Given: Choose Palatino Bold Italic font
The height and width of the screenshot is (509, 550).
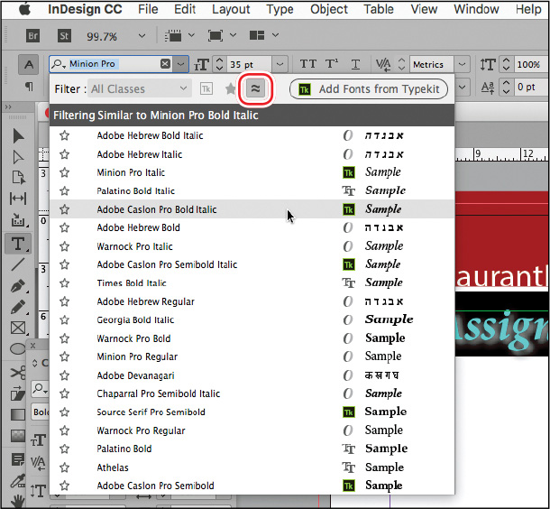Looking at the screenshot, I should 252,191.
